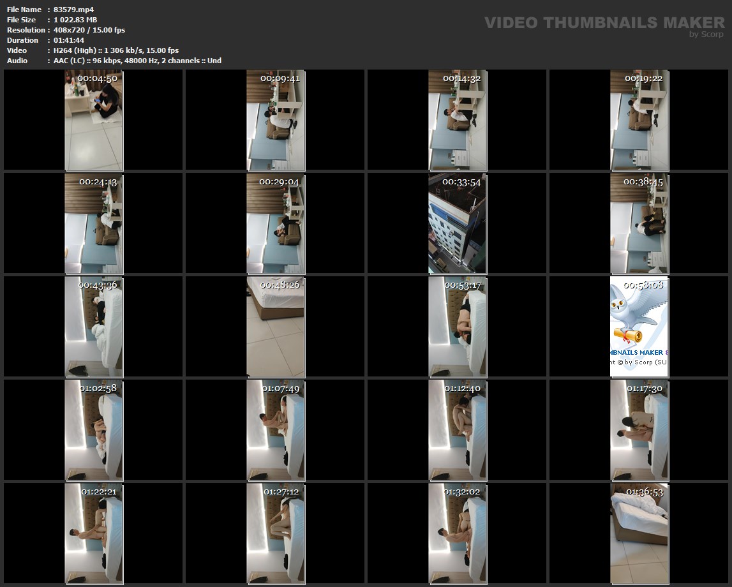The width and height of the screenshot is (732, 587).
Task: Open the frame at 00:19:22
Action: 639,120
